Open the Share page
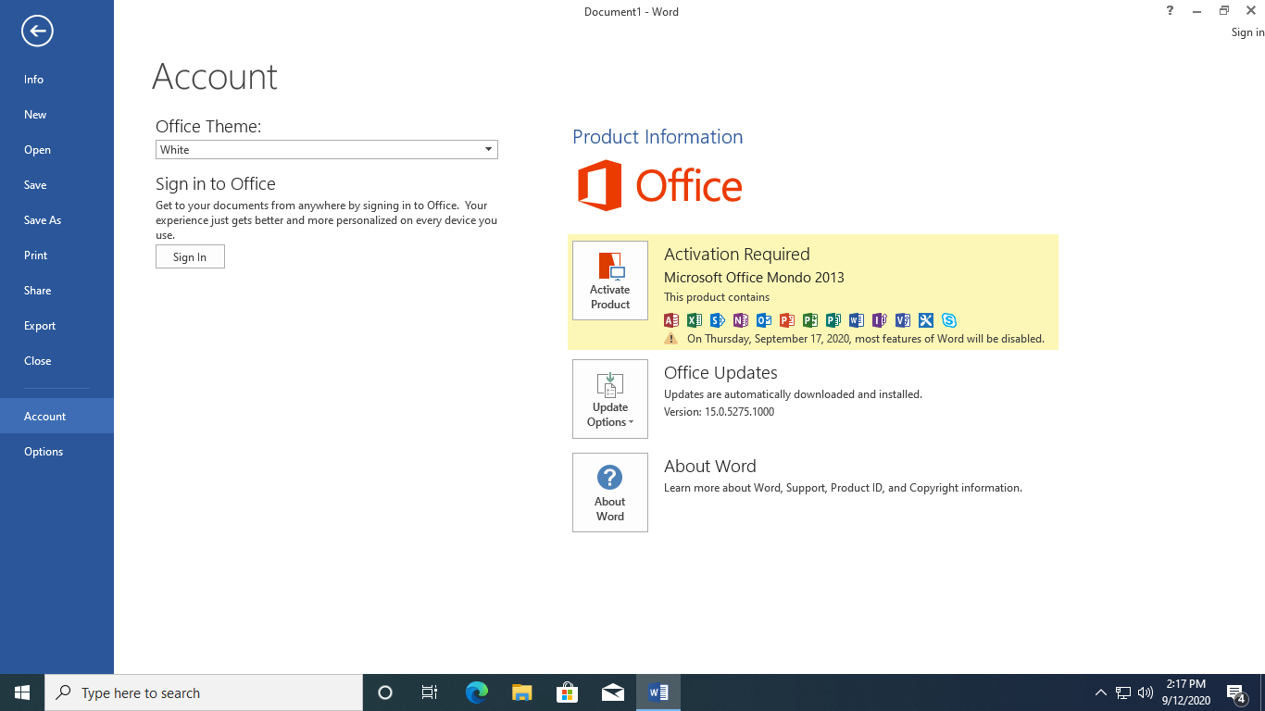Screen dimensions: 1265x711 coord(56,291)
